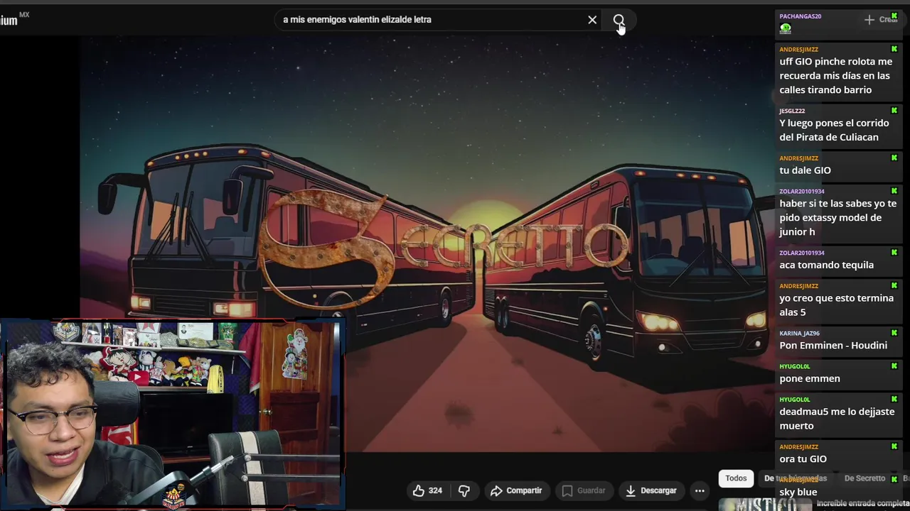The width and height of the screenshot is (910, 511).
Task: Click chat message 'aca tomando tequila'
Action: (826, 265)
